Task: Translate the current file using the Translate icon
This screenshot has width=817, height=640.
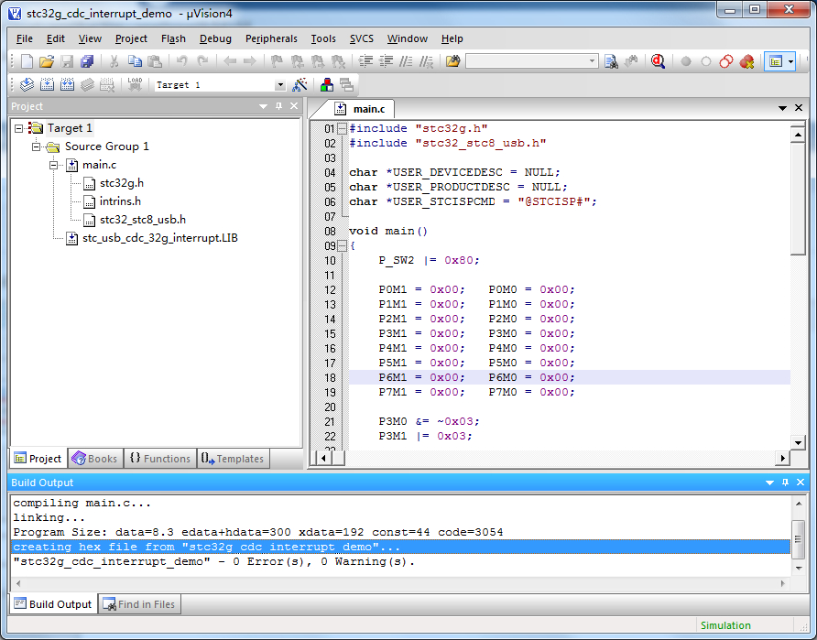Action: 27,84
